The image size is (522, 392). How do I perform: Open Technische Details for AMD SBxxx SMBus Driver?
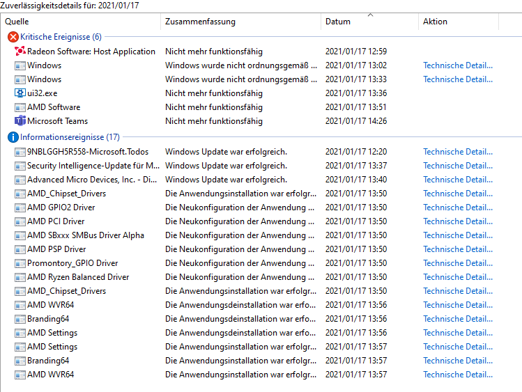point(458,235)
